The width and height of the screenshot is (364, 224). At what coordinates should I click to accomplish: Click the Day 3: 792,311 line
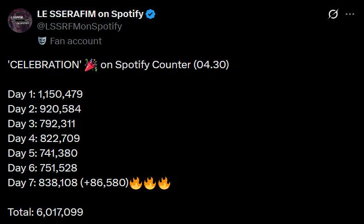pyautogui.click(x=41, y=124)
